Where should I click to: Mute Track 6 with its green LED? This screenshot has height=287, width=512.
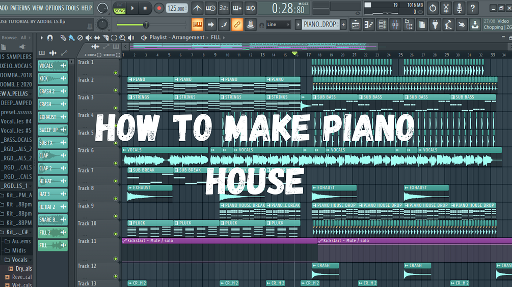116,164
